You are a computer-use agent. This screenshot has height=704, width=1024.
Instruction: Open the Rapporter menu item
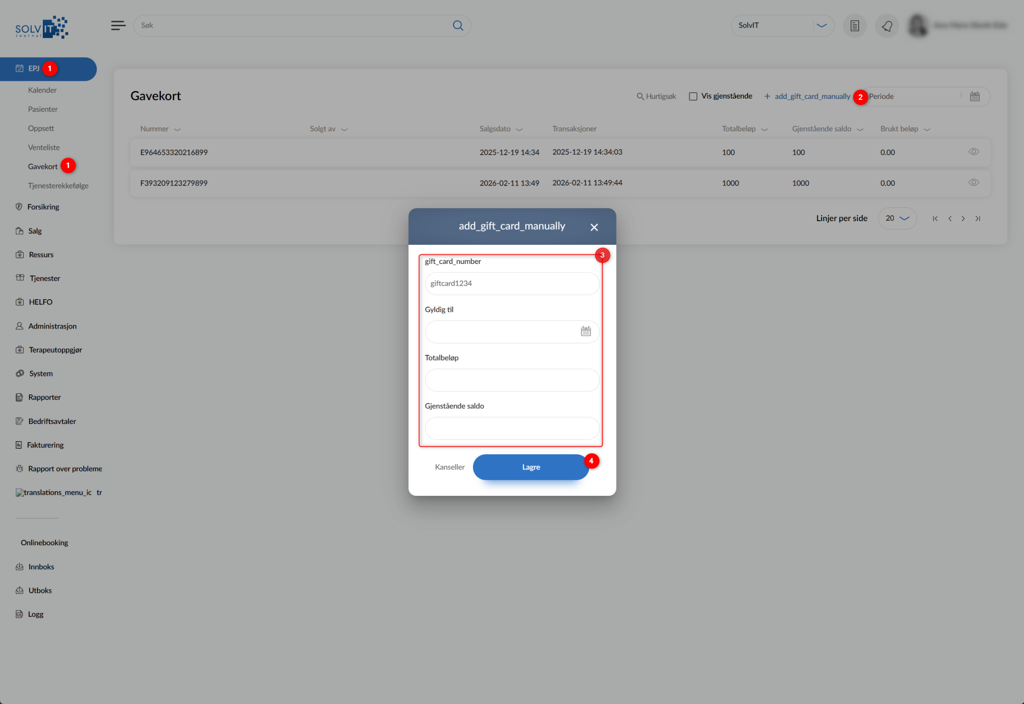(x=44, y=397)
